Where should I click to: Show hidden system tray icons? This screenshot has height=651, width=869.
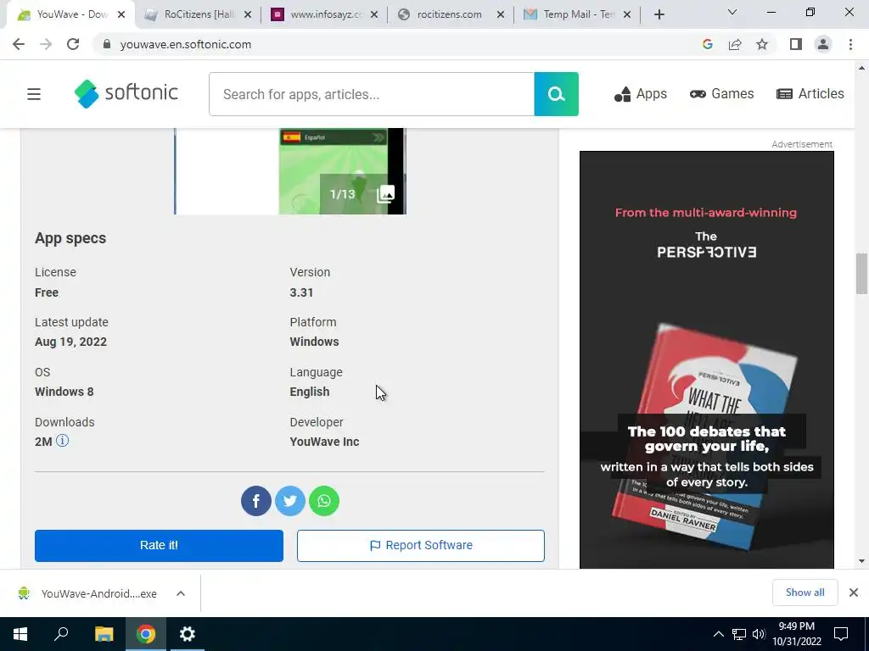coord(718,634)
